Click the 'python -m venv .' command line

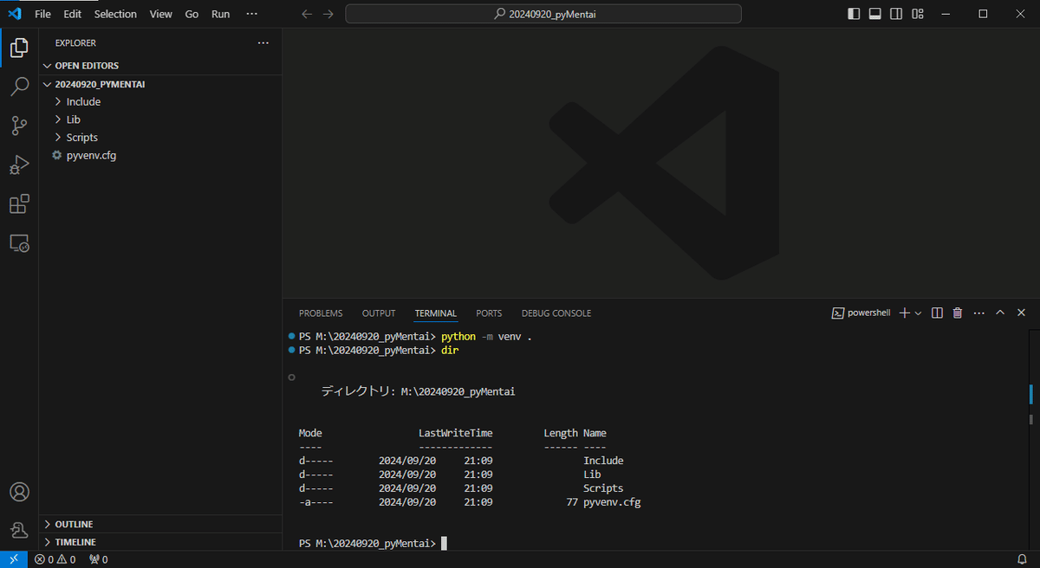pyautogui.click(x=485, y=337)
